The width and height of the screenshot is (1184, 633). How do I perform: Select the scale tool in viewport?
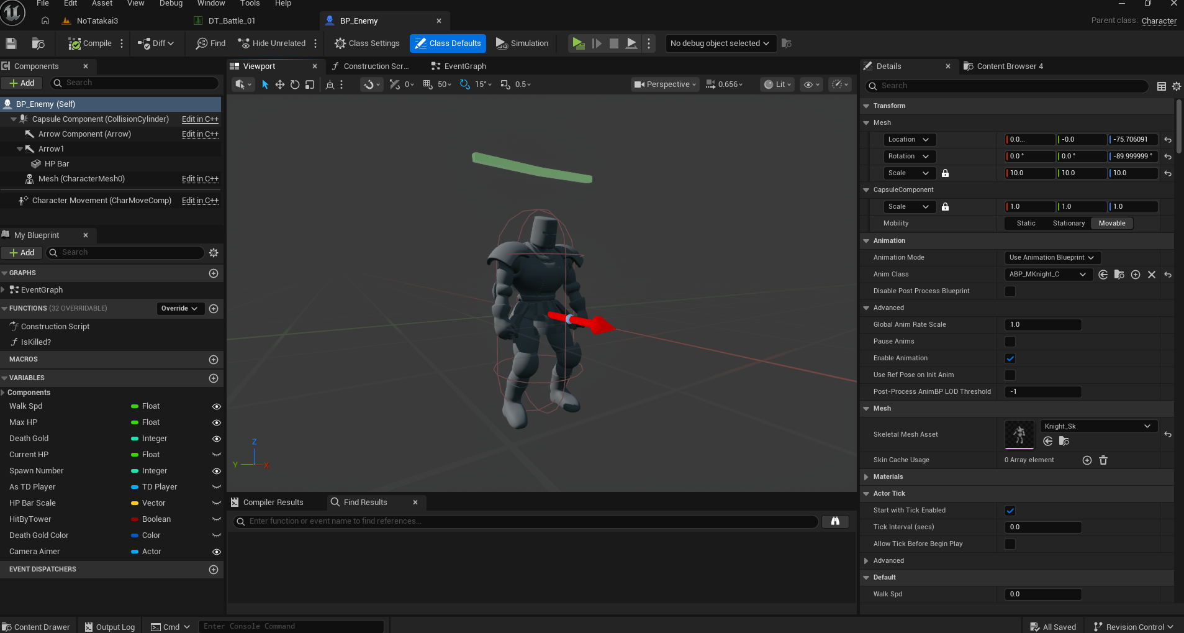coord(310,84)
